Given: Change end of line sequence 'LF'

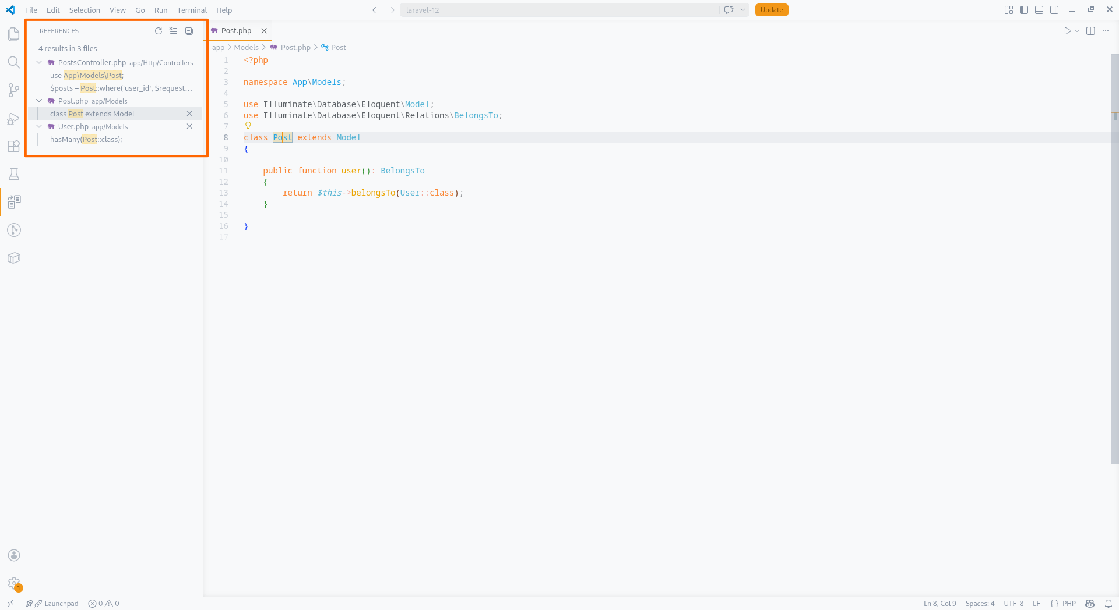Looking at the screenshot, I should (x=1036, y=604).
